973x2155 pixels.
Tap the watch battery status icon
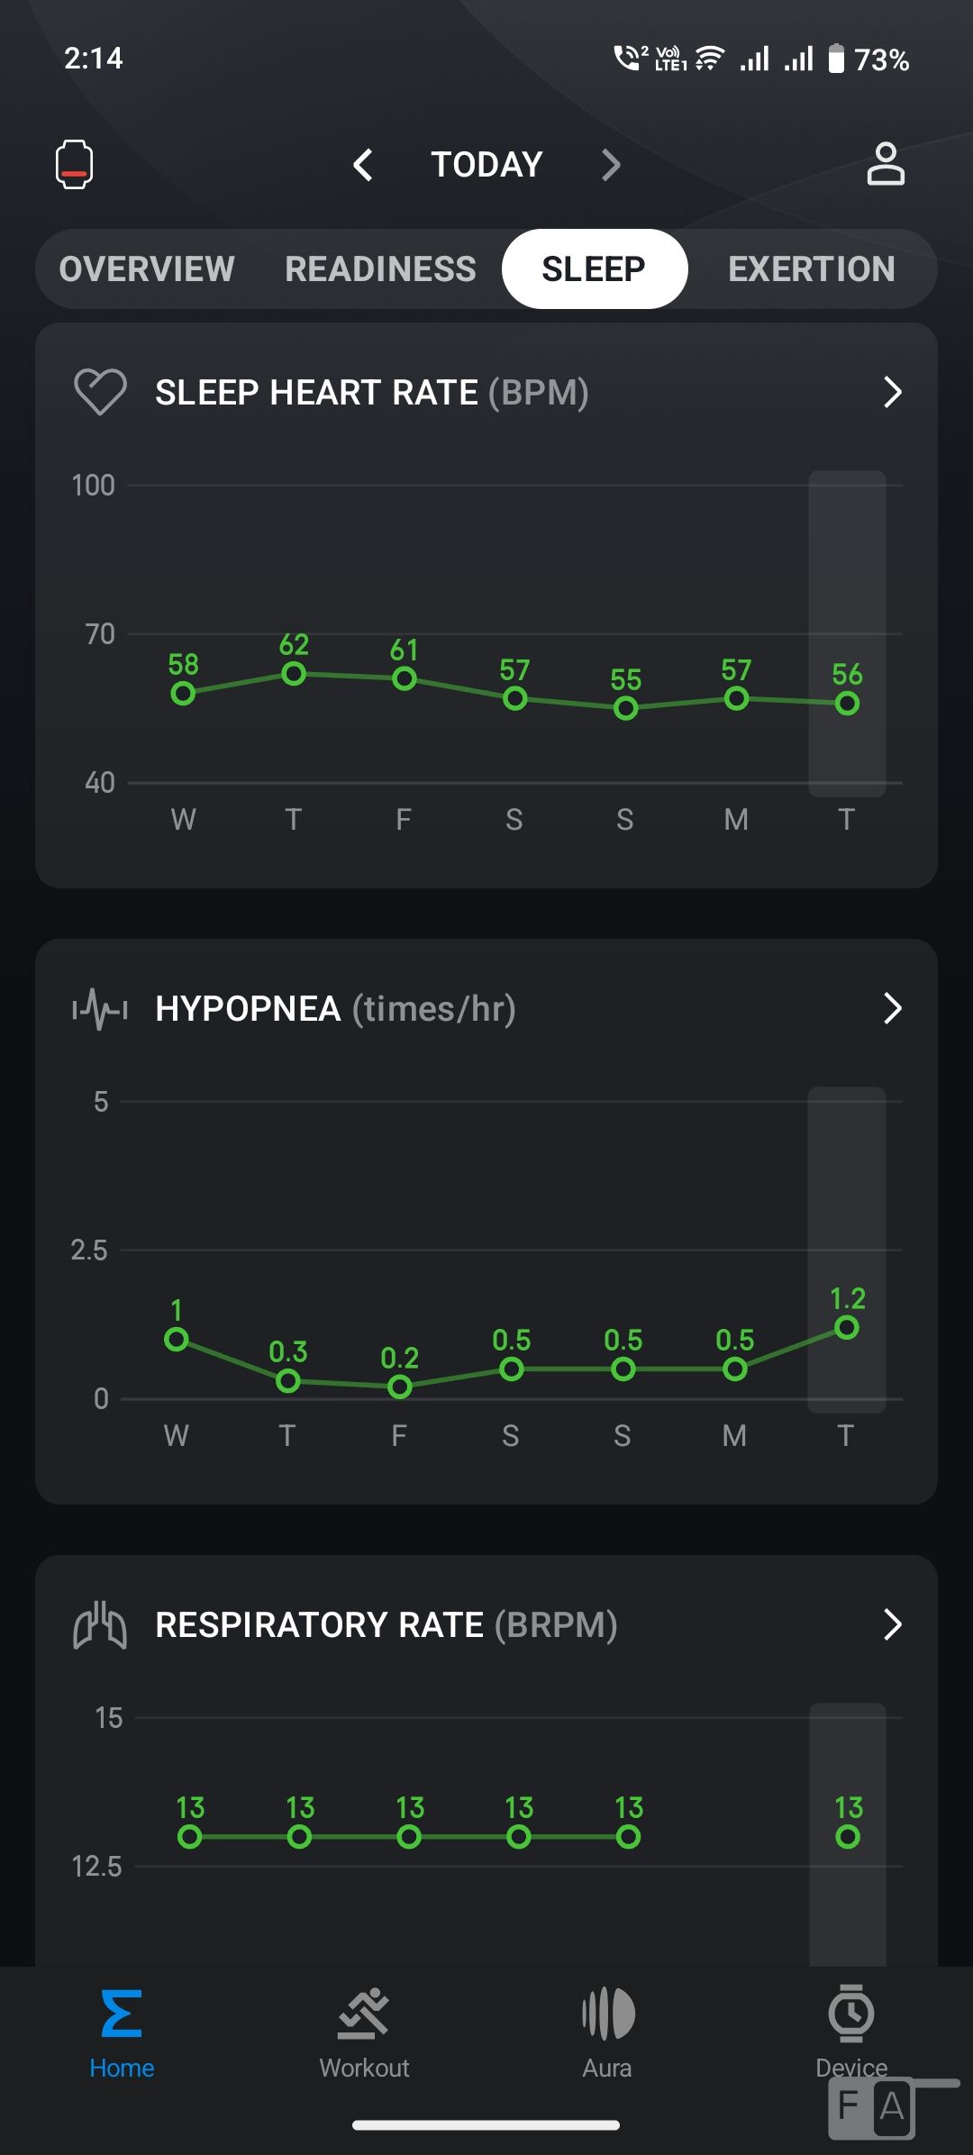point(74,165)
